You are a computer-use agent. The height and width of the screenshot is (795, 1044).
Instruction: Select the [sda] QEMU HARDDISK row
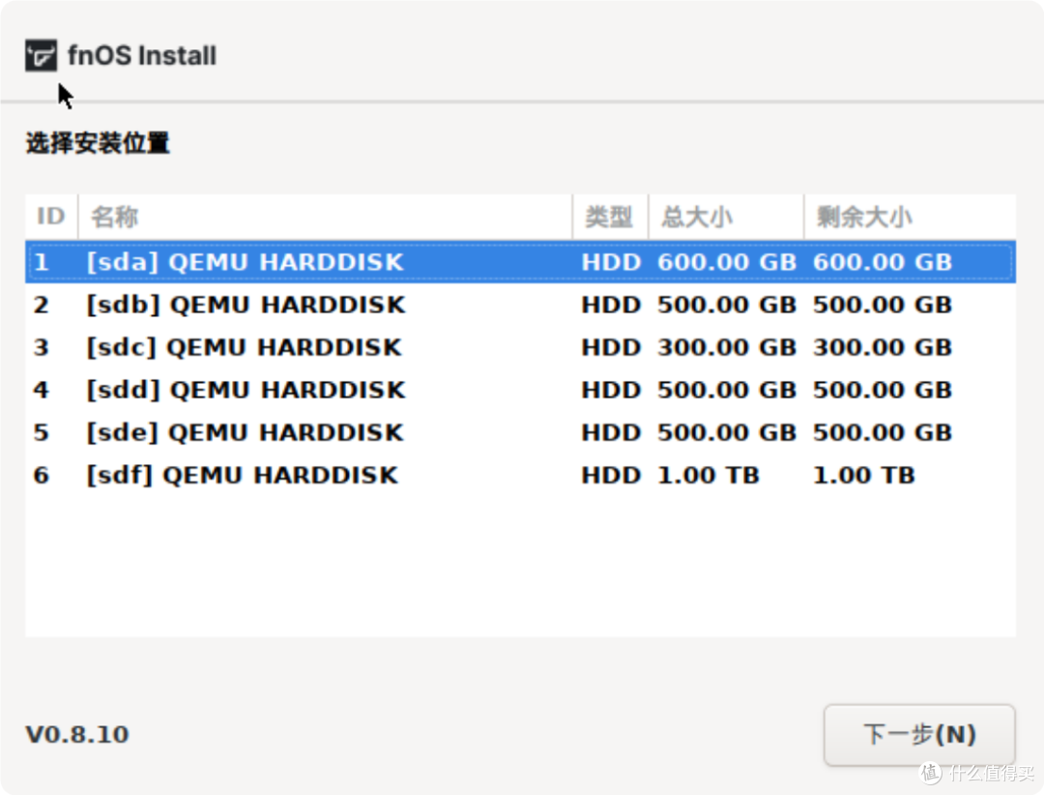[244, 262]
